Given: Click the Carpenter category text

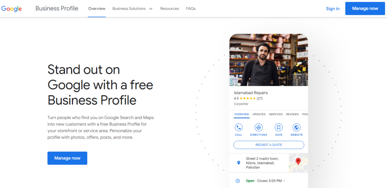Looking at the screenshot, I should tap(241, 104).
